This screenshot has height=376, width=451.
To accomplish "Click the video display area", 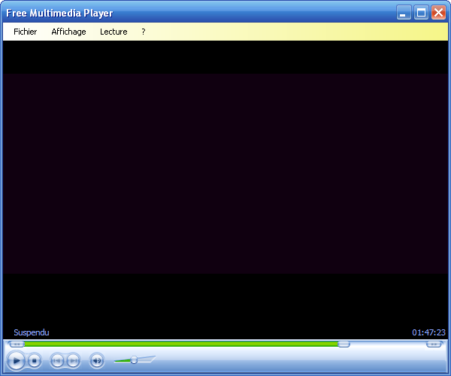I will [225, 173].
